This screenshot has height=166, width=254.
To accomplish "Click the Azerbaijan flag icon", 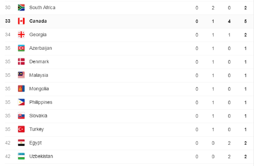I will [21, 48].
